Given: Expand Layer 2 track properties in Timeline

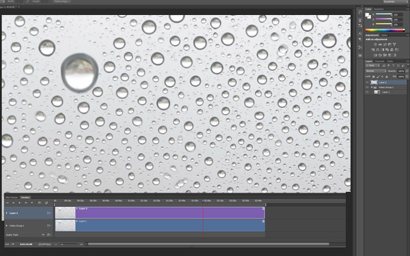Looking at the screenshot, I should click(7, 213).
